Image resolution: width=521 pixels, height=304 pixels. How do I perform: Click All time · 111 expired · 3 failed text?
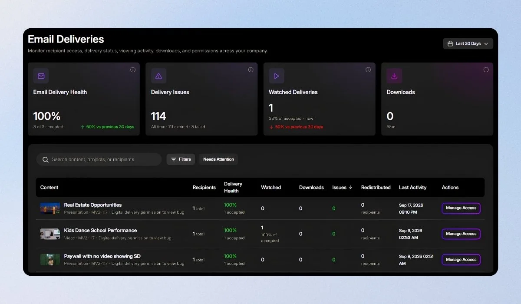pos(178,127)
